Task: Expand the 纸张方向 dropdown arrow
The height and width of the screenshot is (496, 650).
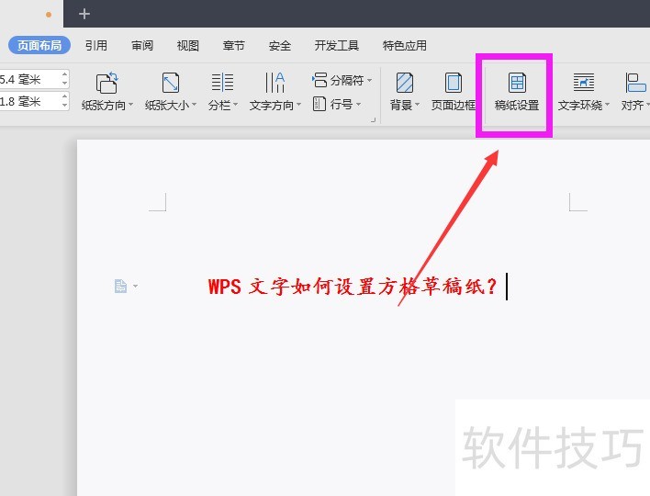Action: (x=131, y=105)
